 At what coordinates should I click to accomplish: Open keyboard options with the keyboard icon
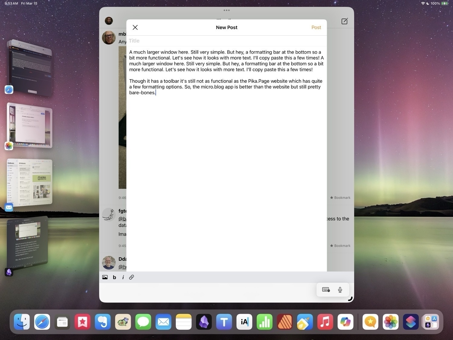click(x=326, y=289)
